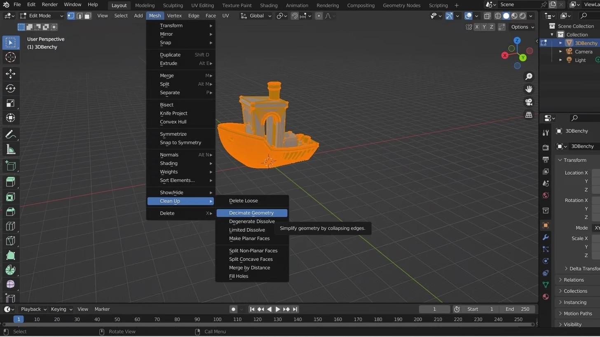Enable face select mode
Screen dimensions: 600x337
tap(87, 16)
